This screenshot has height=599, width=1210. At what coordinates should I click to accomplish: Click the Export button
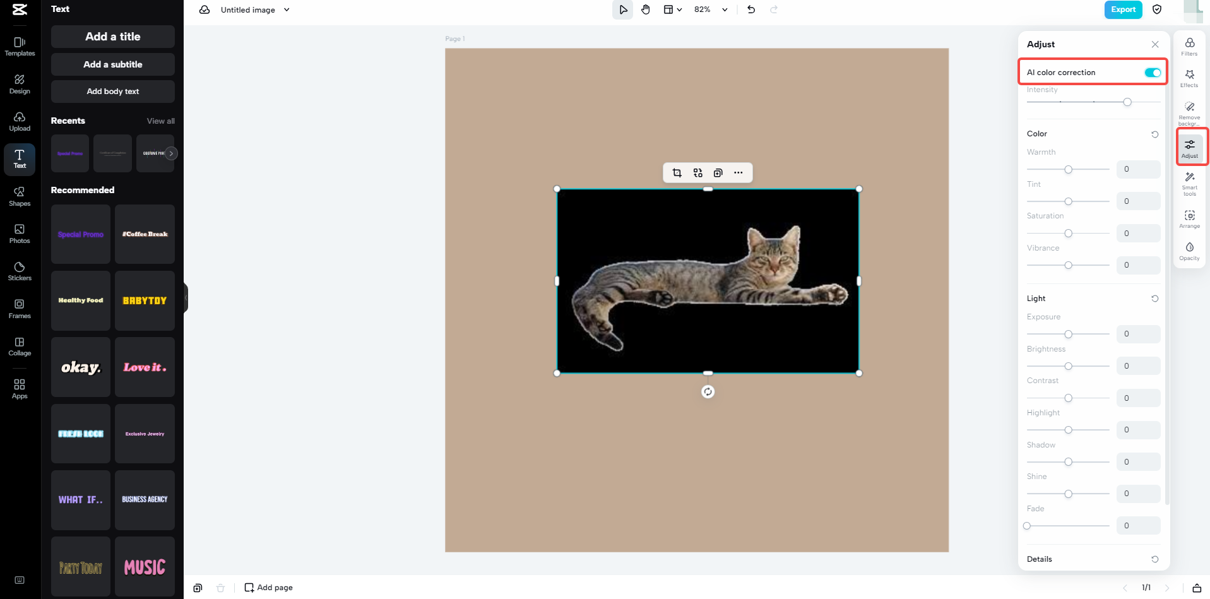pyautogui.click(x=1122, y=9)
